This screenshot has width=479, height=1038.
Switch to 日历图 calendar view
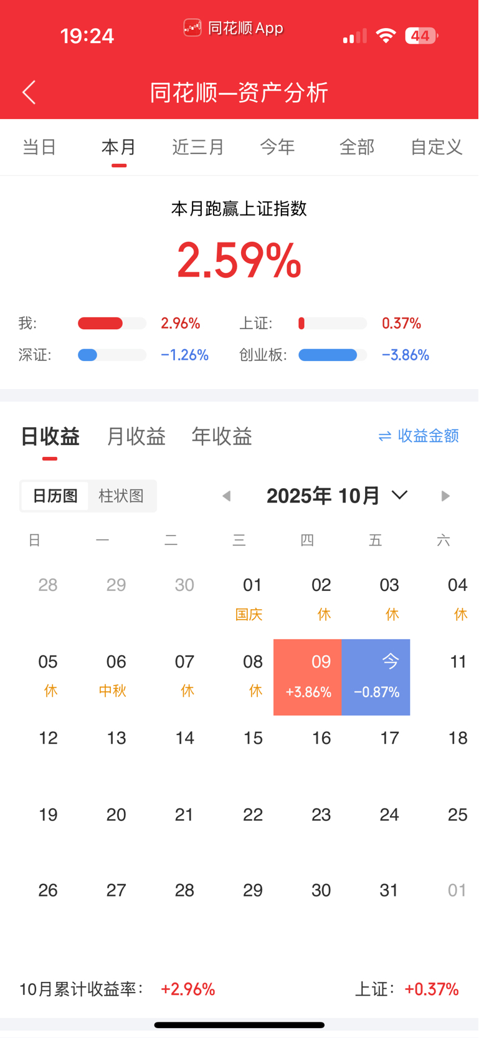coord(55,496)
